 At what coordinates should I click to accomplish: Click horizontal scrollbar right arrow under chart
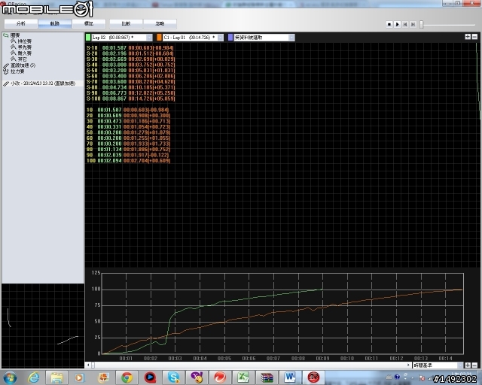pyautogui.click(x=408, y=365)
